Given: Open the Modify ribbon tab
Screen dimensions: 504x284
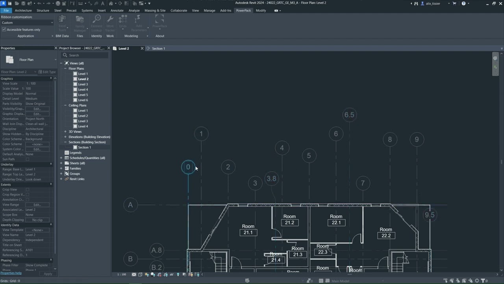Looking at the screenshot, I should click(x=261, y=11).
